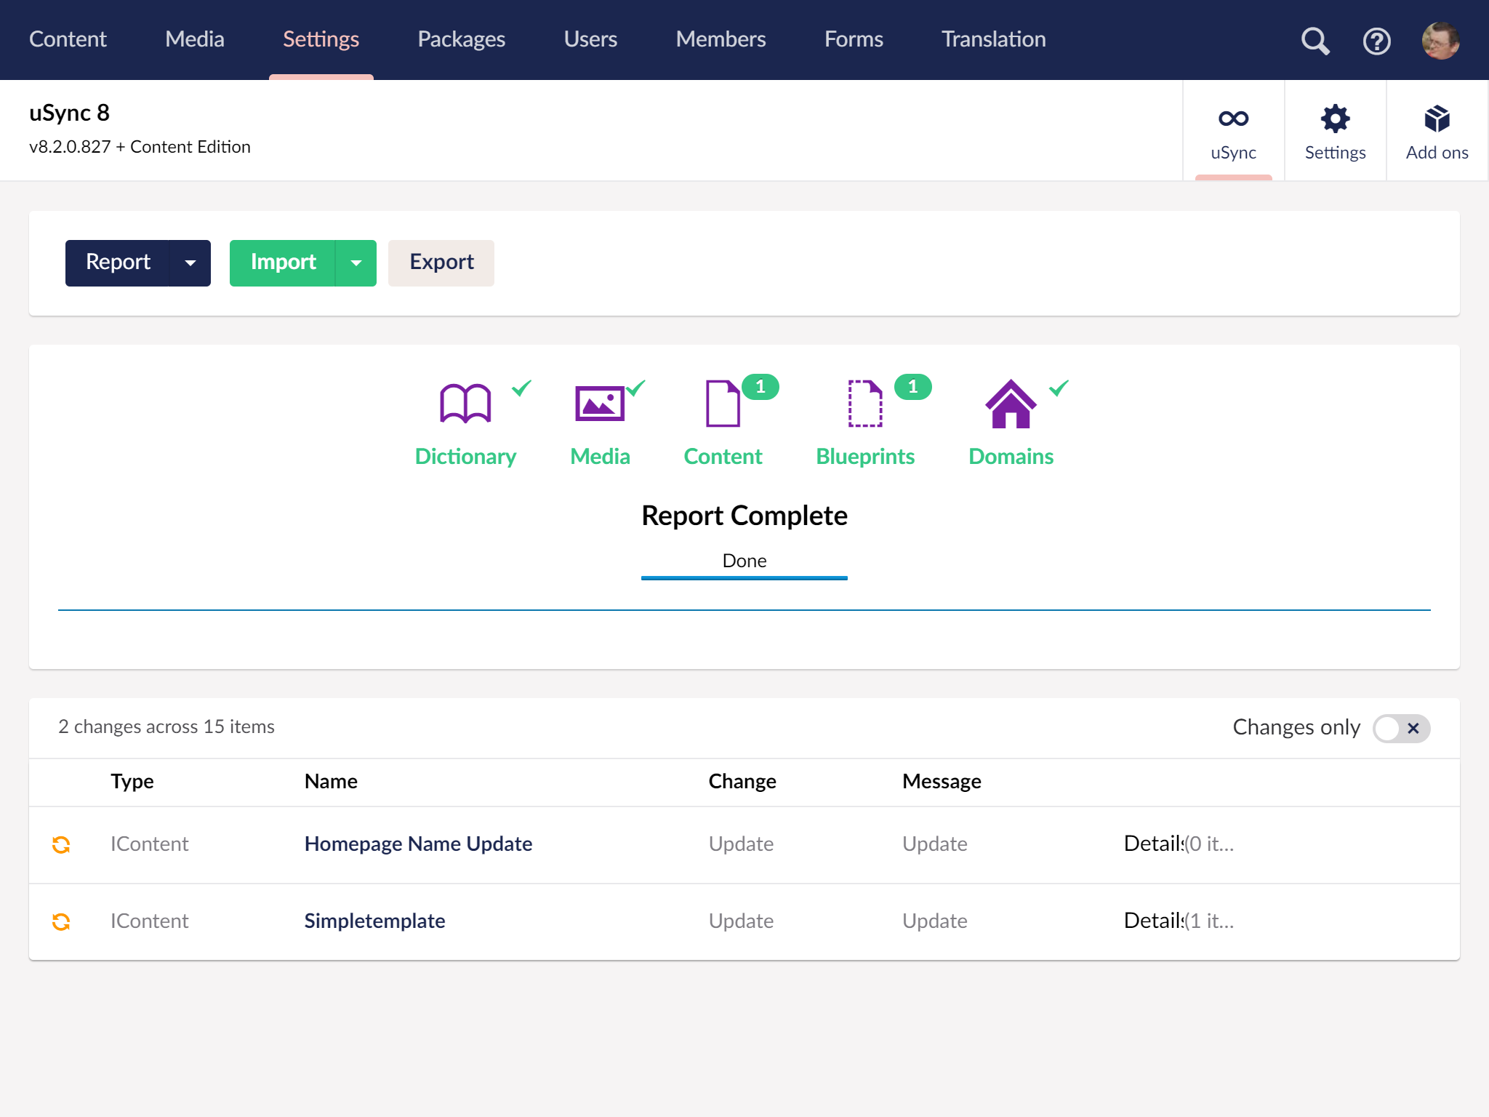Screen dimensions: 1489x1117
Task: Open the Translation menu section
Action: point(993,39)
